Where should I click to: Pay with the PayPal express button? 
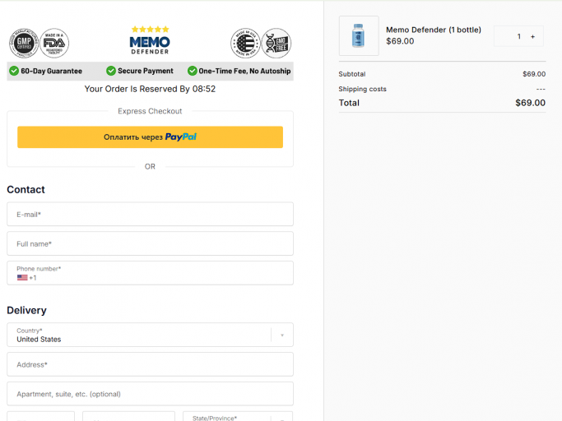(151, 136)
